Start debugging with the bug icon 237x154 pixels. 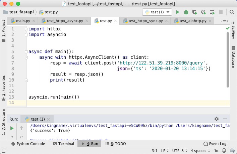(x=186, y=12)
